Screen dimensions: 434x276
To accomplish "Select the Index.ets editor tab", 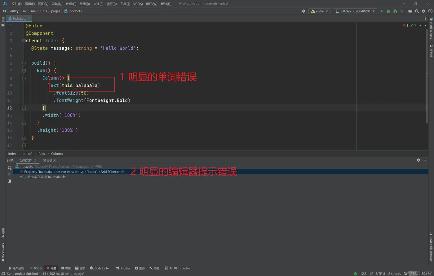I will click(19, 19).
